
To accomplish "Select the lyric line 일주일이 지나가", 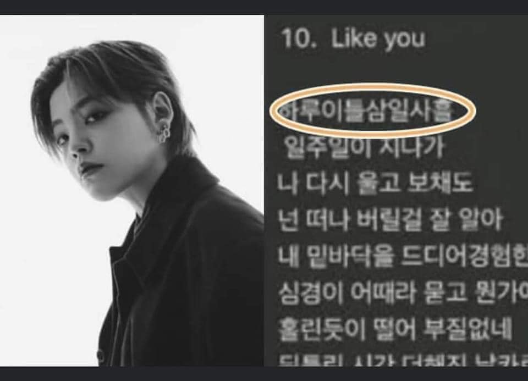I will click(364, 148).
